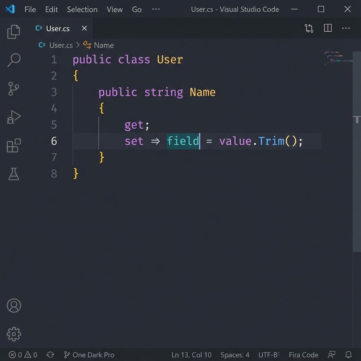Viewport: 361px width, 361px height.
Task: Open the Search panel
Action: 13,60
